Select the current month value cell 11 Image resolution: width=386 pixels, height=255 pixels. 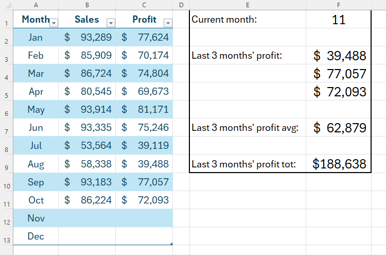(x=338, y=20)
